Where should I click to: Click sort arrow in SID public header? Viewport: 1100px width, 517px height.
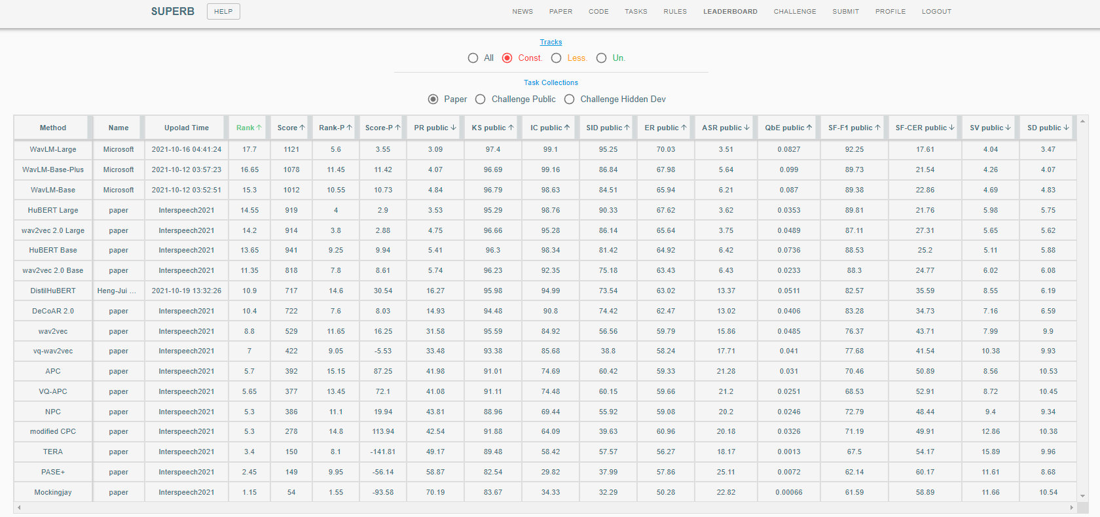click(627, 128)
